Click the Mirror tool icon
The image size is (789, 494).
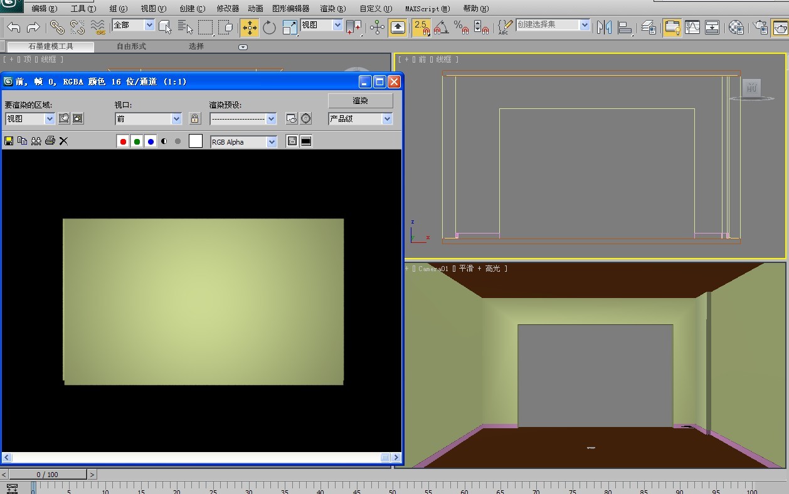pyautogui.click(x=605, y=27)
